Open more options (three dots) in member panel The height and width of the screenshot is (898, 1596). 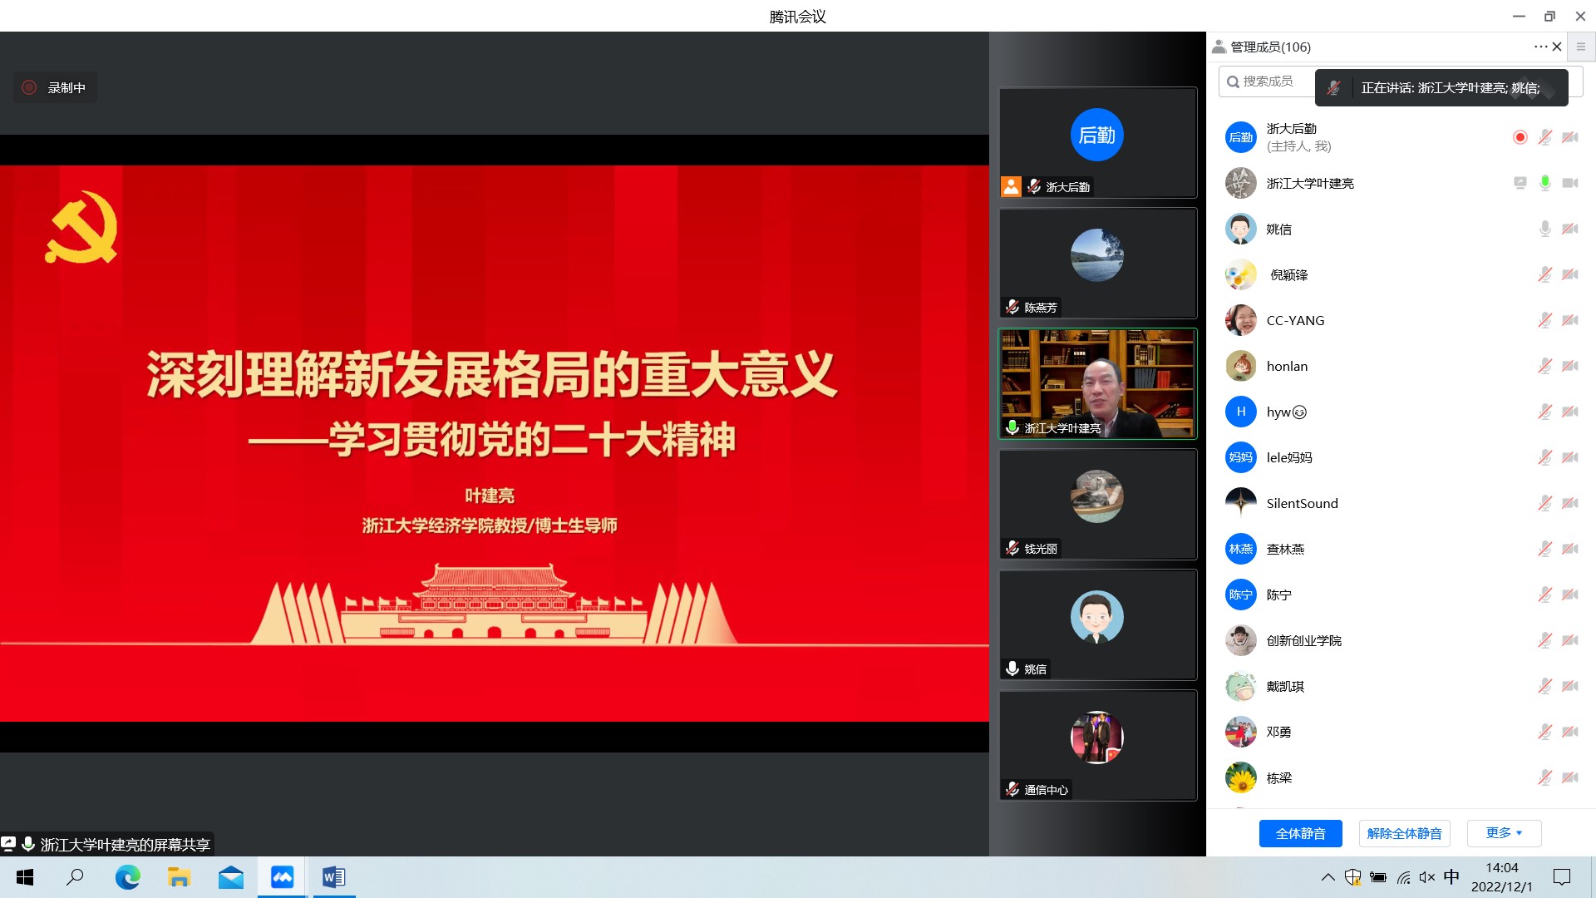1539,47
